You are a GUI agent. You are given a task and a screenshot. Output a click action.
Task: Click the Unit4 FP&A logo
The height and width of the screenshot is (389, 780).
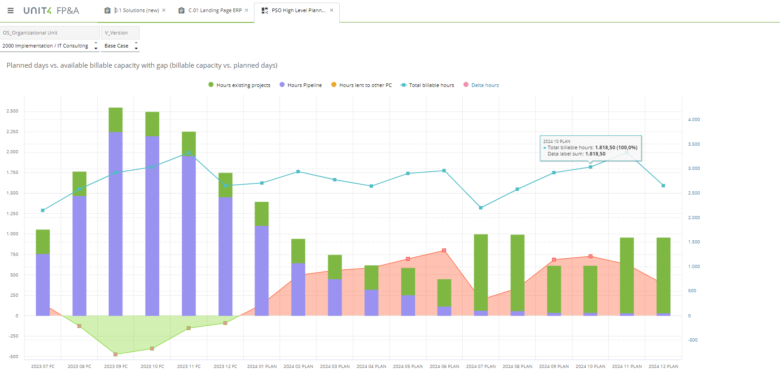(51, 10)
